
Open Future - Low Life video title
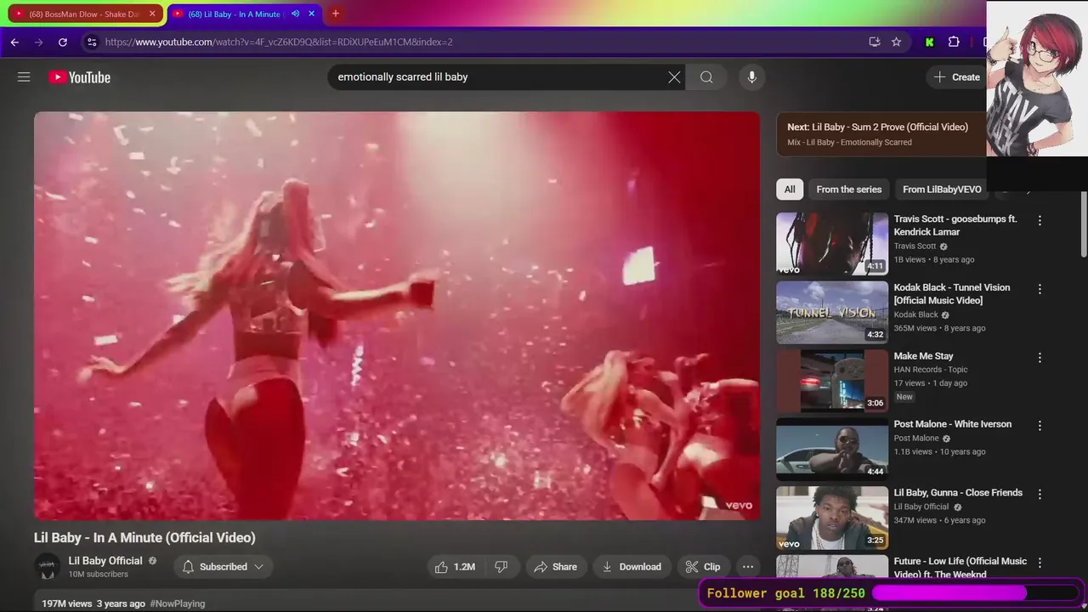tap(960, 568)
